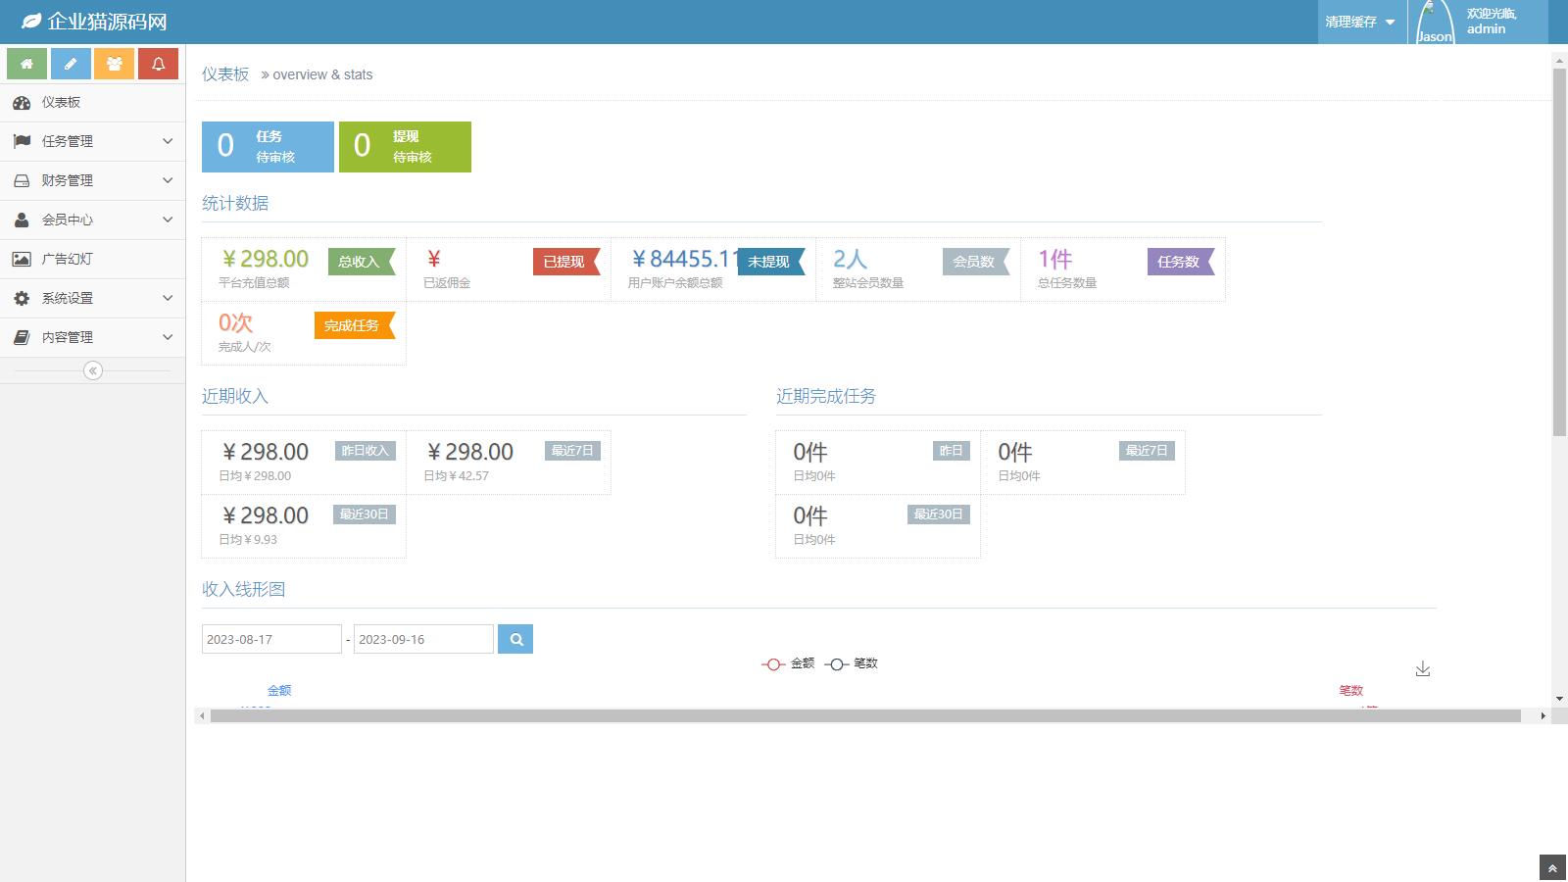Open the admin welcome user menu
The height and width of the screenshot is (882, 1568).
(x=1479, y=22)
